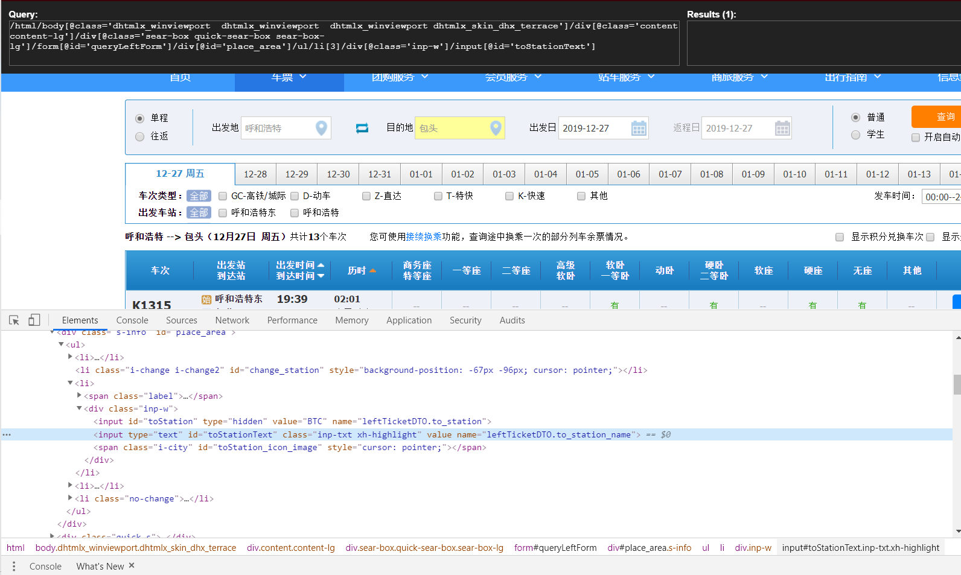
Task: Open the 团购服务 navigation dropdown
Action: [x=400, y=77]
